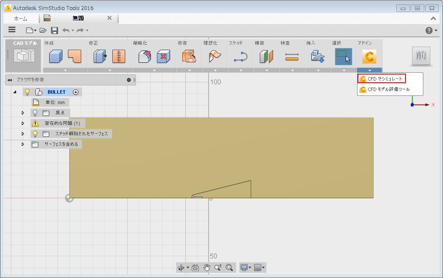Open the 修正 panel dropdown arrow
Image resolution: width=443 pixels, height=278 pixels.
point(109,70)
